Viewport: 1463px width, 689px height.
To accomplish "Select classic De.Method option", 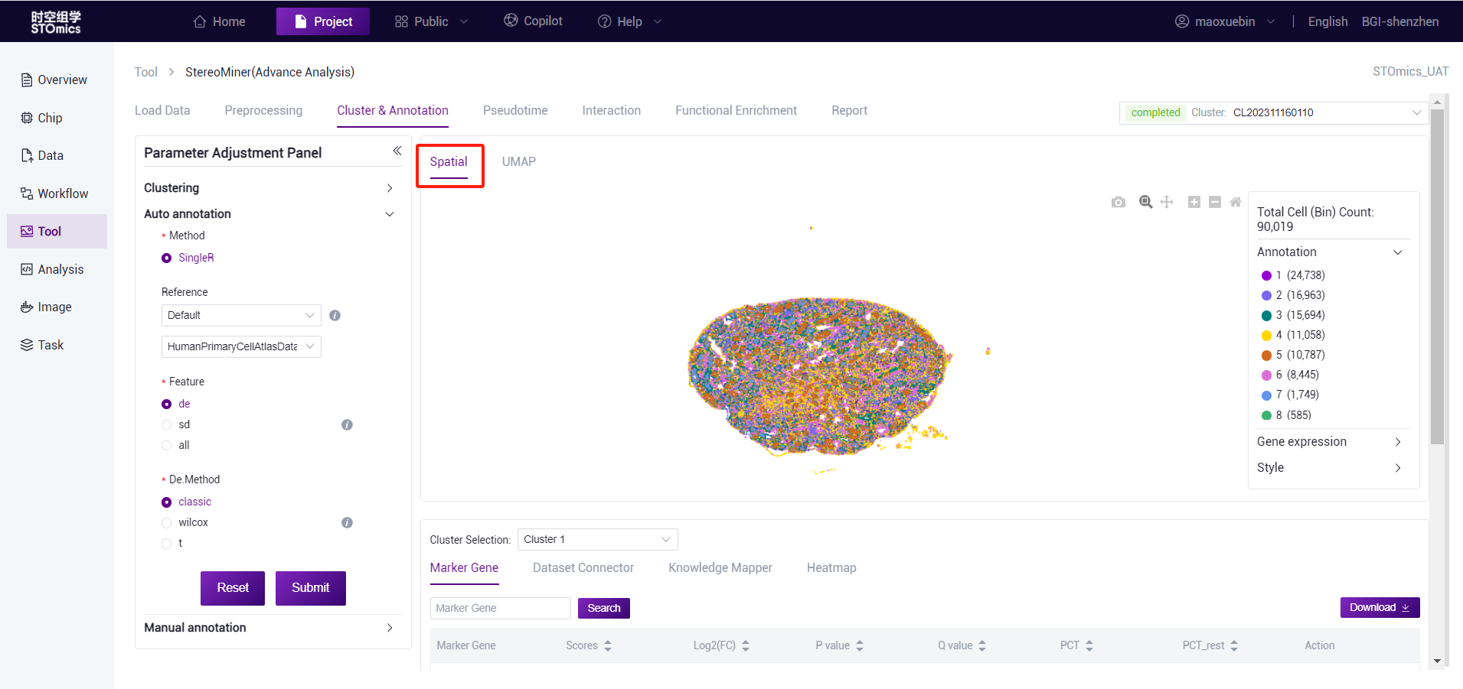I will coord(166,502).
